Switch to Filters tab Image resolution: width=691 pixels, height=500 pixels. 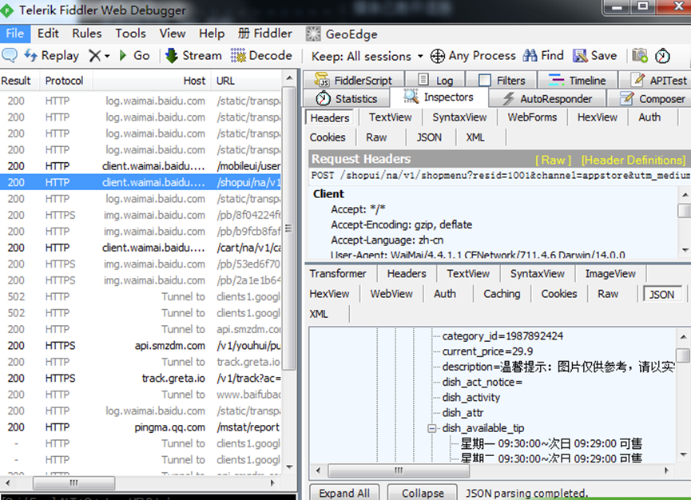point(502,80)
